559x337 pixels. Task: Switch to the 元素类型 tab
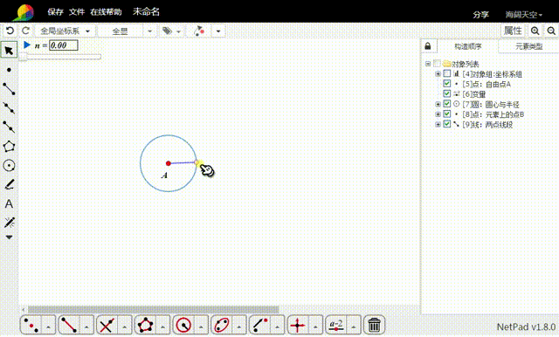pyautogui.click(x=528, y=46)
